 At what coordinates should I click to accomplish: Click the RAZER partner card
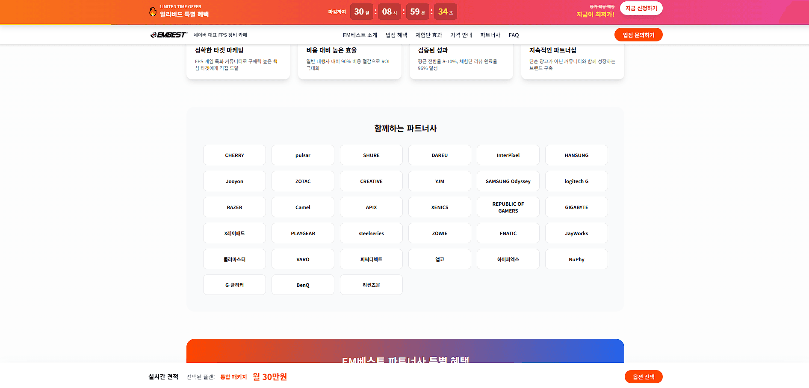tap(234, 207)
